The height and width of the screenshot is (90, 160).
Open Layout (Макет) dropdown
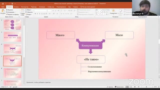[28, 10]
